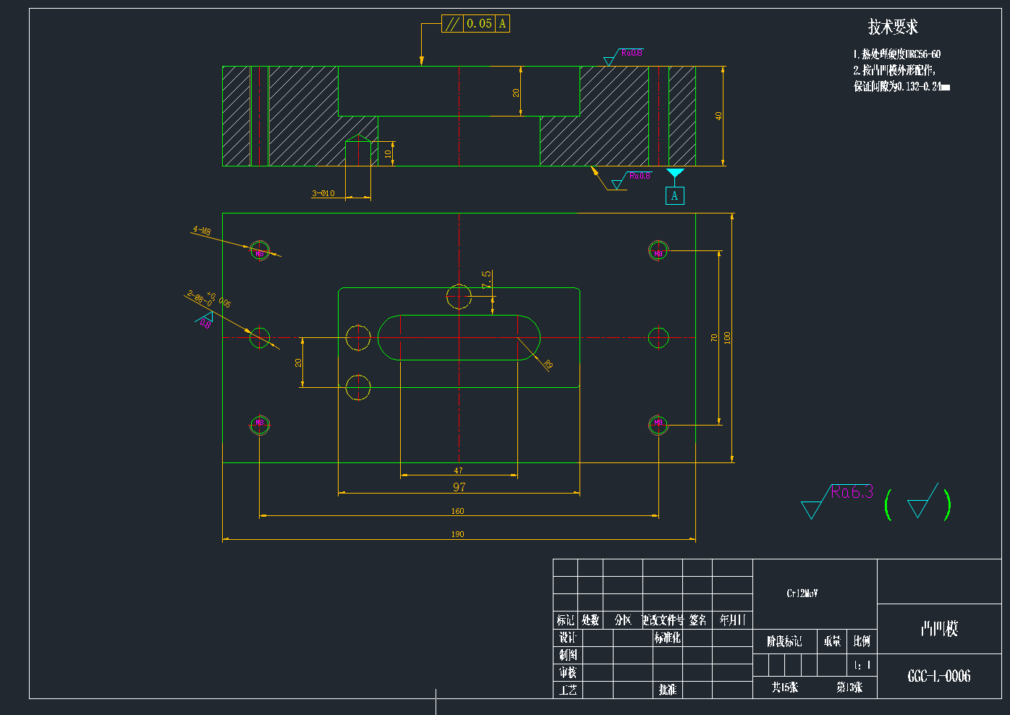The image size is (1010, 715).
Task: Click the material text "Cr12MoV"
Action: click(x=802, y=593)
